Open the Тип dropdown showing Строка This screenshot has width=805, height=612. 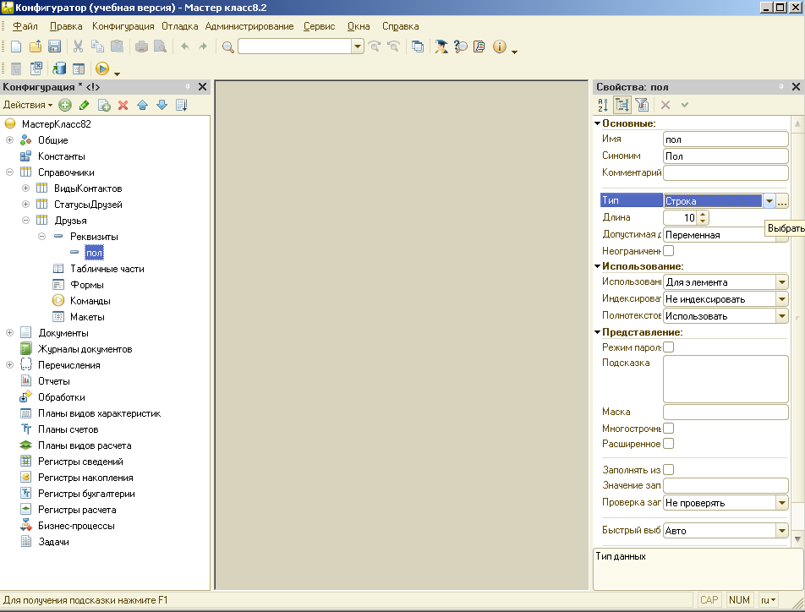click(769, 201)
